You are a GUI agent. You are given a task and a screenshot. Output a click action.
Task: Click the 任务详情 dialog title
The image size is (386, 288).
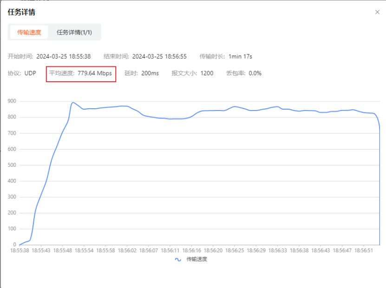point(21,12)
